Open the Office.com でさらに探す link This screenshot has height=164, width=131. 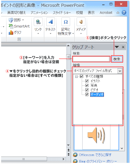click(95, 155)
